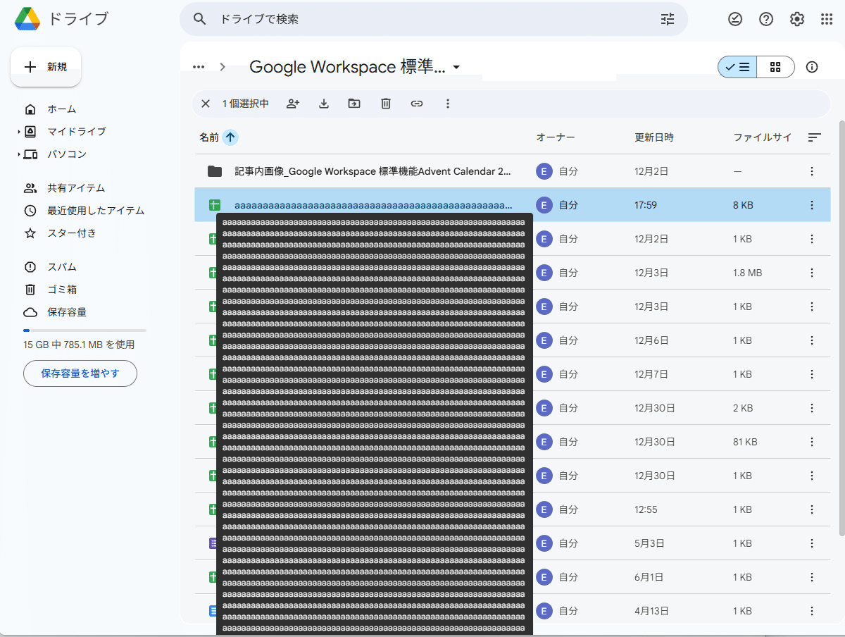
Task: Click 保存容量を増やす to buy storage
Action: pyautogui.click(x=80, y=373)
